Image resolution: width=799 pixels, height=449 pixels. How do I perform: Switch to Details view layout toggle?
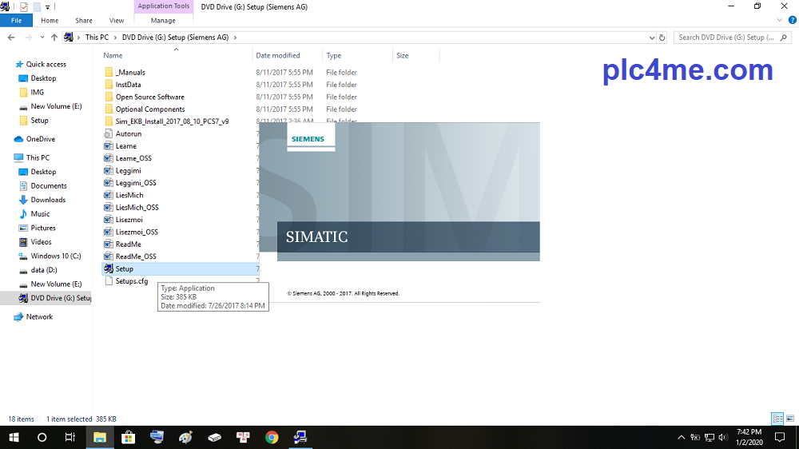tap(777, 419)
